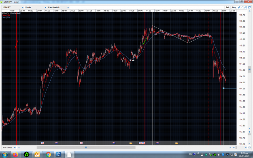Click the volume speaker tray icon

(219, 155)
